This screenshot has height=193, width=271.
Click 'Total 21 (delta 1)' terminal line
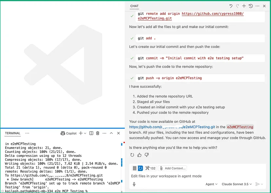[x=56, y=167]
